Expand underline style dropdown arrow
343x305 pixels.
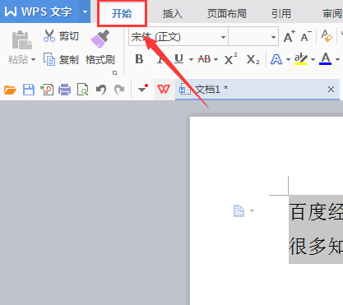tap(191, 59)
